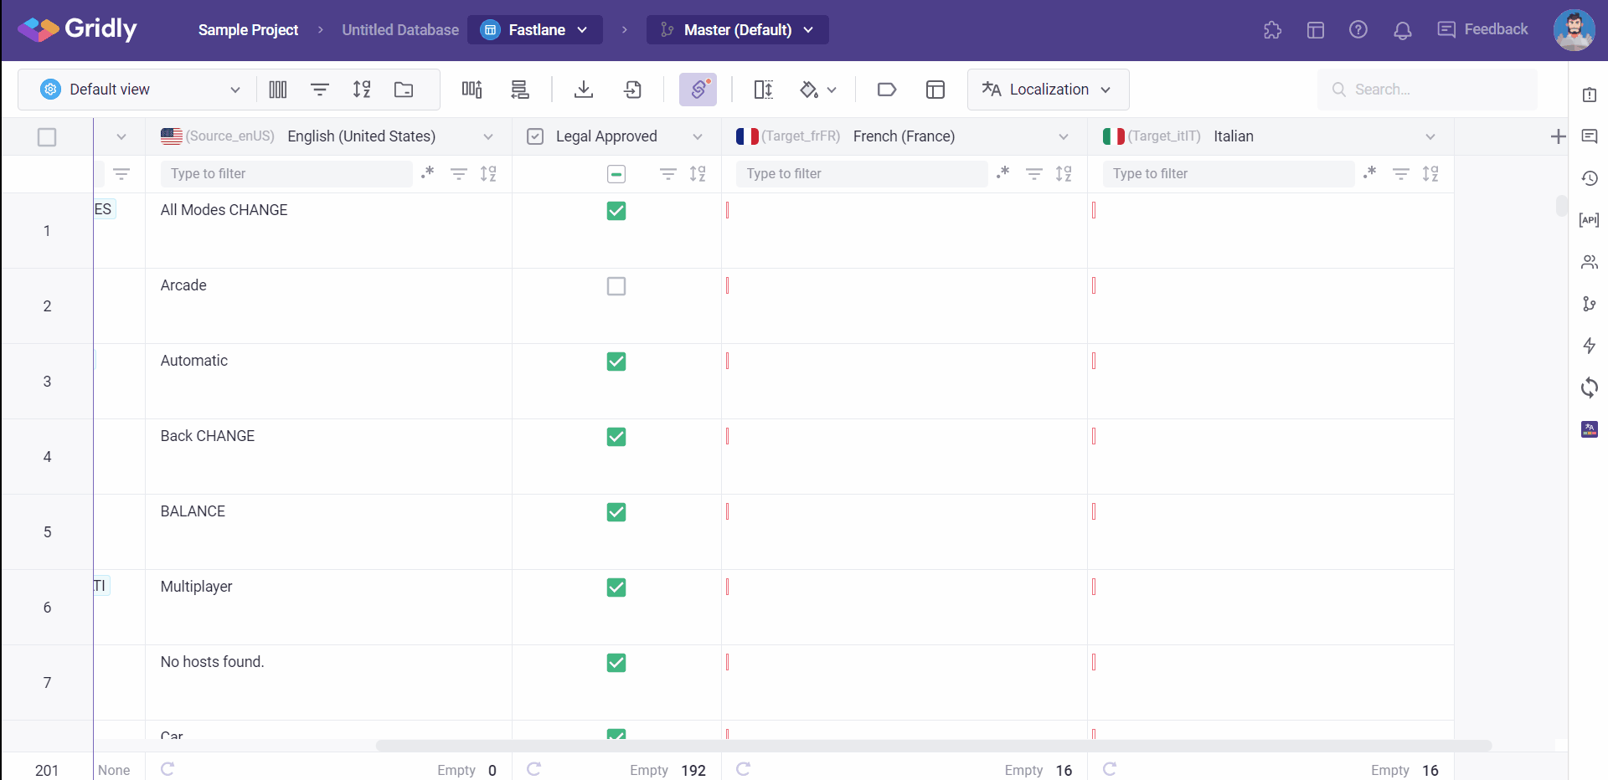
Task: Add a new column with plus button
Action: click(1558, 136)
